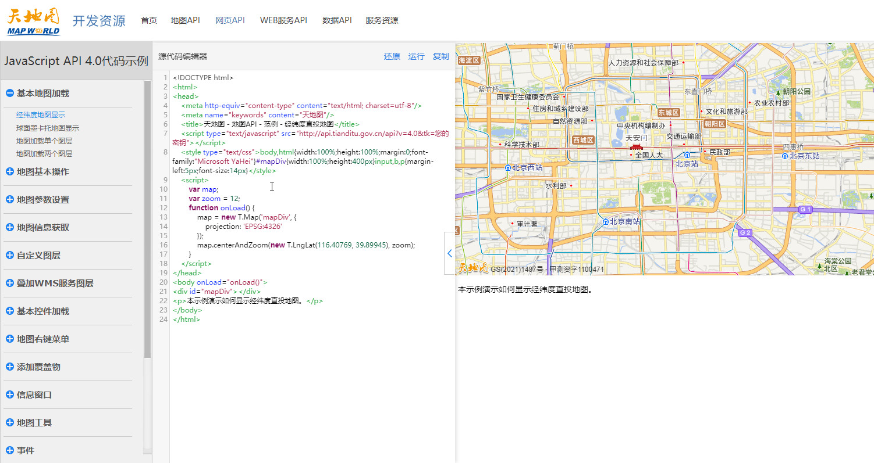Click the 西城区 district label
This screenshot has width=874, height=463.
click(x=582, y=140)
